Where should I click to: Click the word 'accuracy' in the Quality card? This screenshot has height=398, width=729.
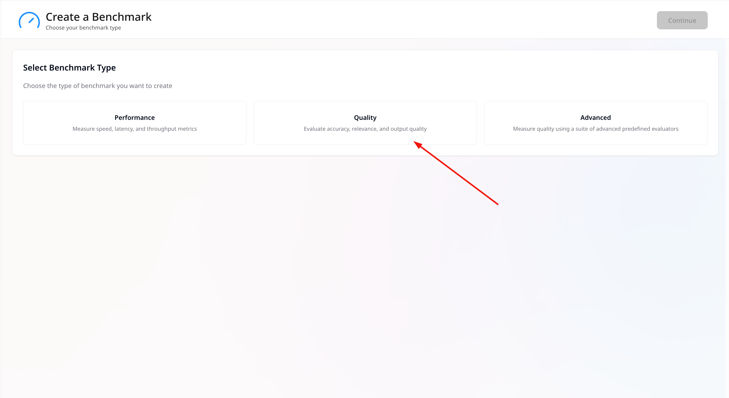(338, 129)
